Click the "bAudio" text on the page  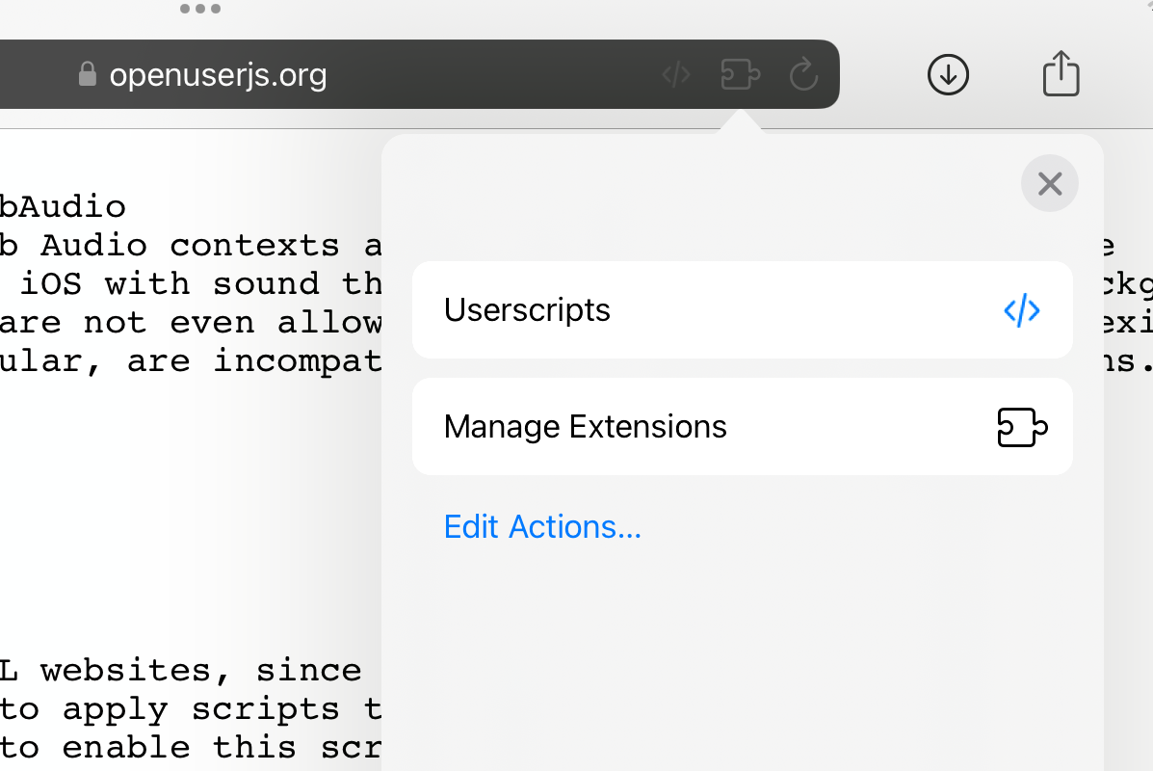[64, 206]
